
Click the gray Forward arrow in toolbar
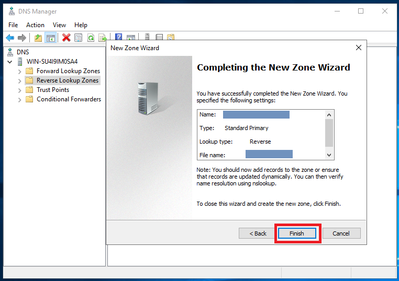[x=22, y=38]
